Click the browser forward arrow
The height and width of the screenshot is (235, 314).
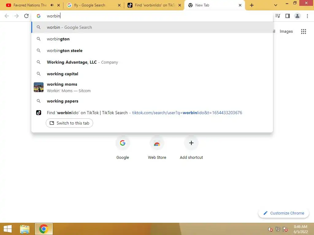tap(17, 16)
